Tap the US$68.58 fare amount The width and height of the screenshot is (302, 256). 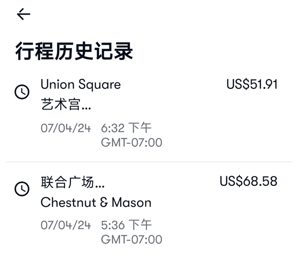[248, 182]
